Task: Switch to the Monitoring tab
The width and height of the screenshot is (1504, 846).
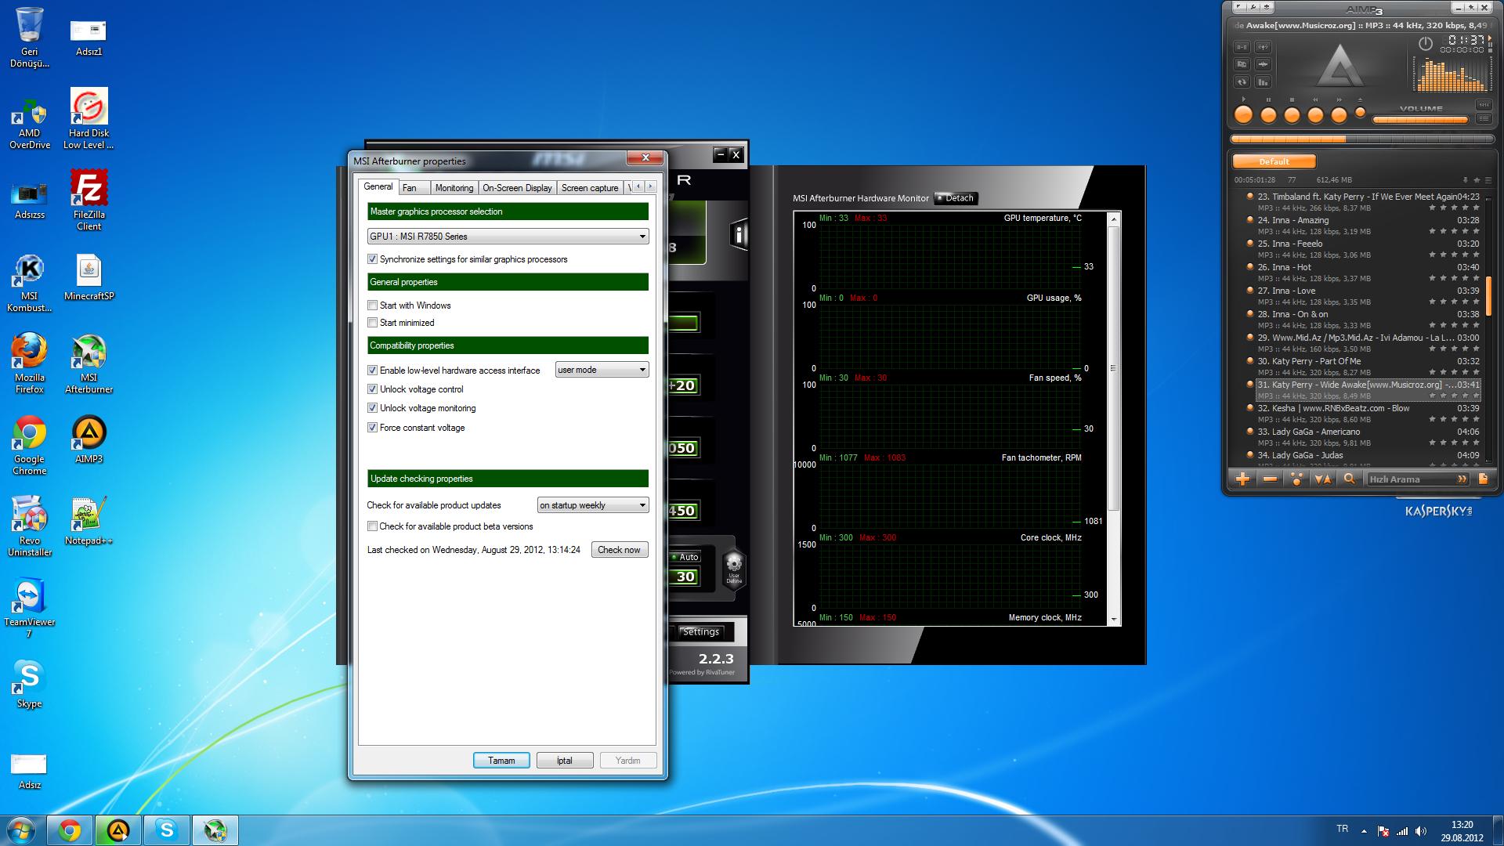Action: tap(454, 188)
